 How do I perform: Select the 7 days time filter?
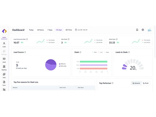pos(50,30)
